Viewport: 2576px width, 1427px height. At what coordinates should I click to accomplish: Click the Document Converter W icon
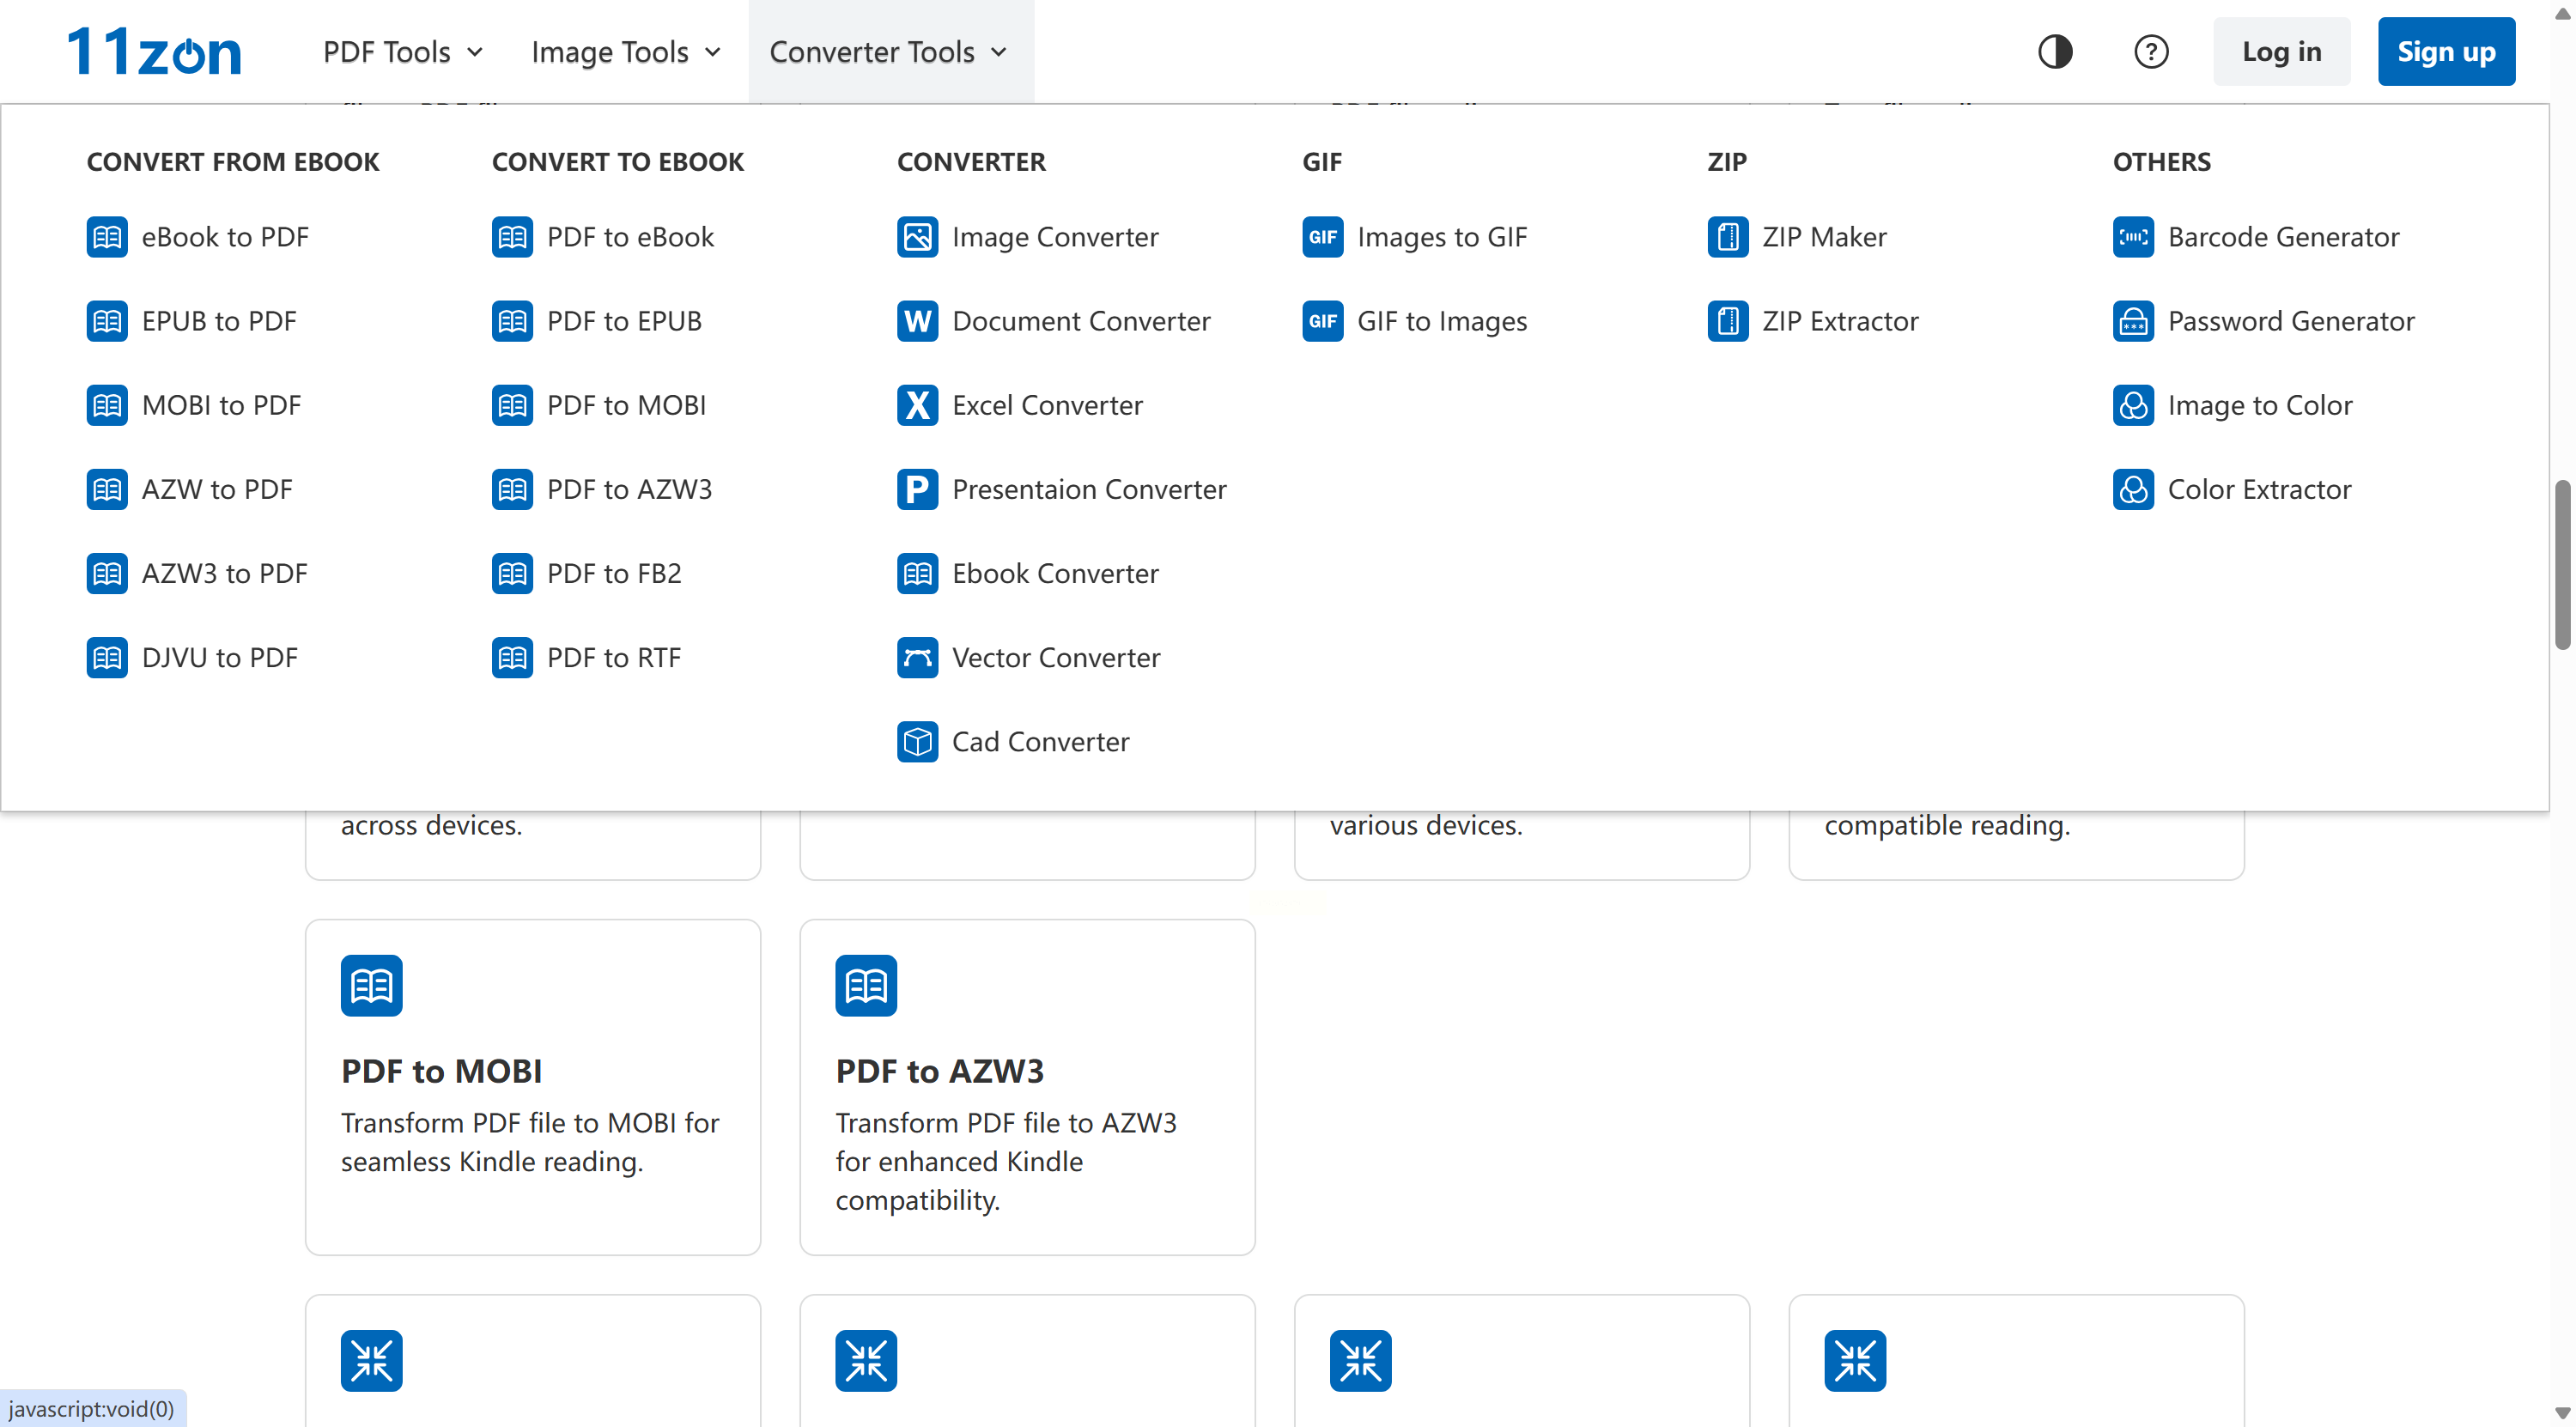point(917,321)
